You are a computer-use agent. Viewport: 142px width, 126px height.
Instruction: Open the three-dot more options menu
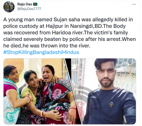click(134, 4)
